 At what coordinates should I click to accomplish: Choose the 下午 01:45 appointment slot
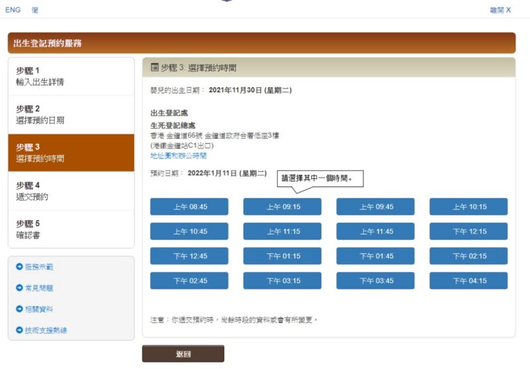376,256
